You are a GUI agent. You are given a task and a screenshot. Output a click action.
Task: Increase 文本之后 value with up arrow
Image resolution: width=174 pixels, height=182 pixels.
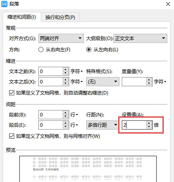coord(66,80)
